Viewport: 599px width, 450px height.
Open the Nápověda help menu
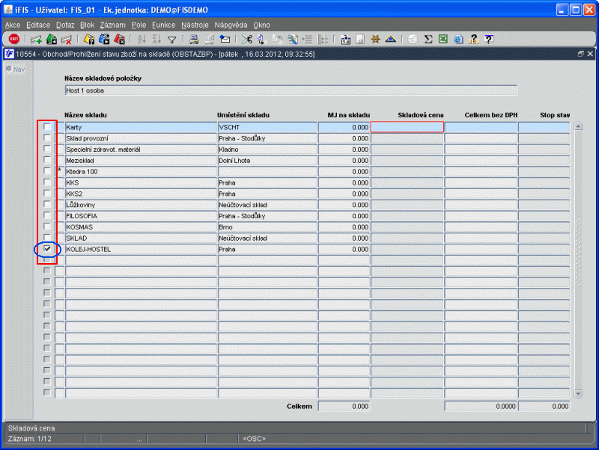coord(231,25)
